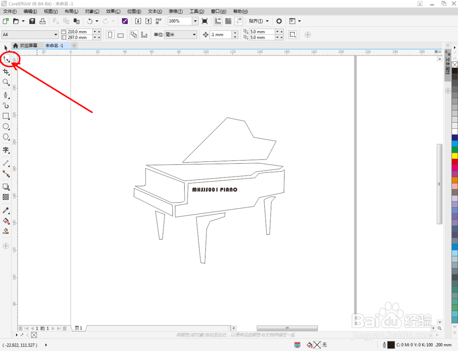Save the document with floppy icon
The height and width of the screenshot is (351, 458).
[32, 21]
